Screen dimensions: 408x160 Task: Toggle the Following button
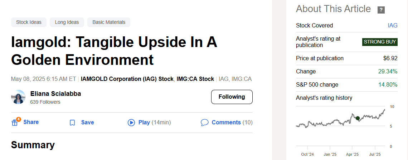232,97
